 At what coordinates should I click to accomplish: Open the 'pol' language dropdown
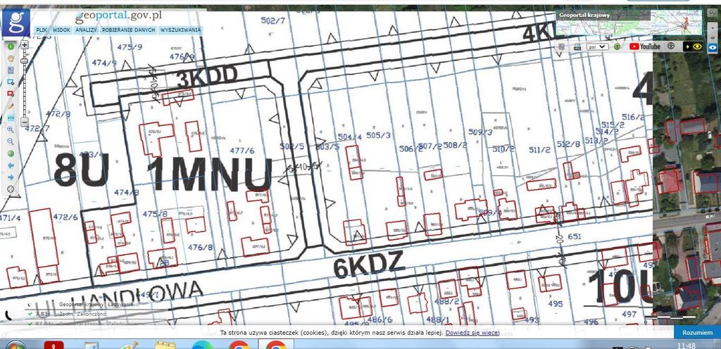click(x=598, y=46)
